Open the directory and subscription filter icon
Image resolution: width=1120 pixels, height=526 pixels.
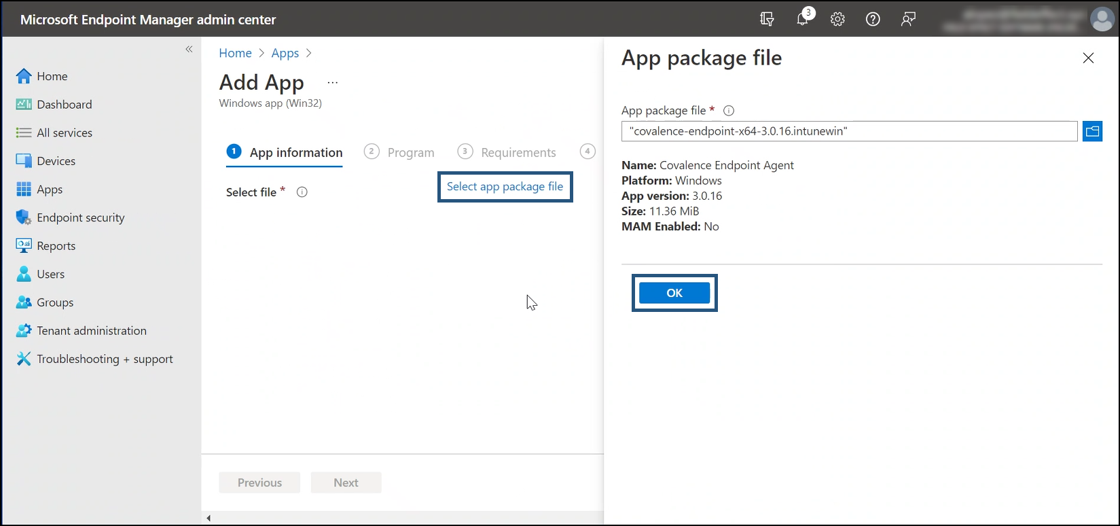tap(767, 19)
